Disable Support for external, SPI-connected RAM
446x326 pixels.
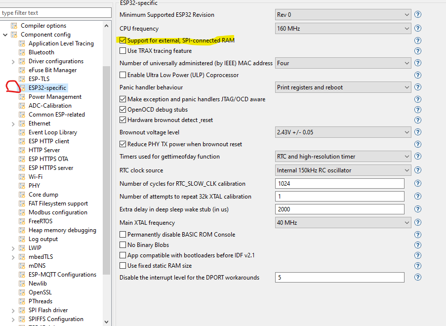123,40
